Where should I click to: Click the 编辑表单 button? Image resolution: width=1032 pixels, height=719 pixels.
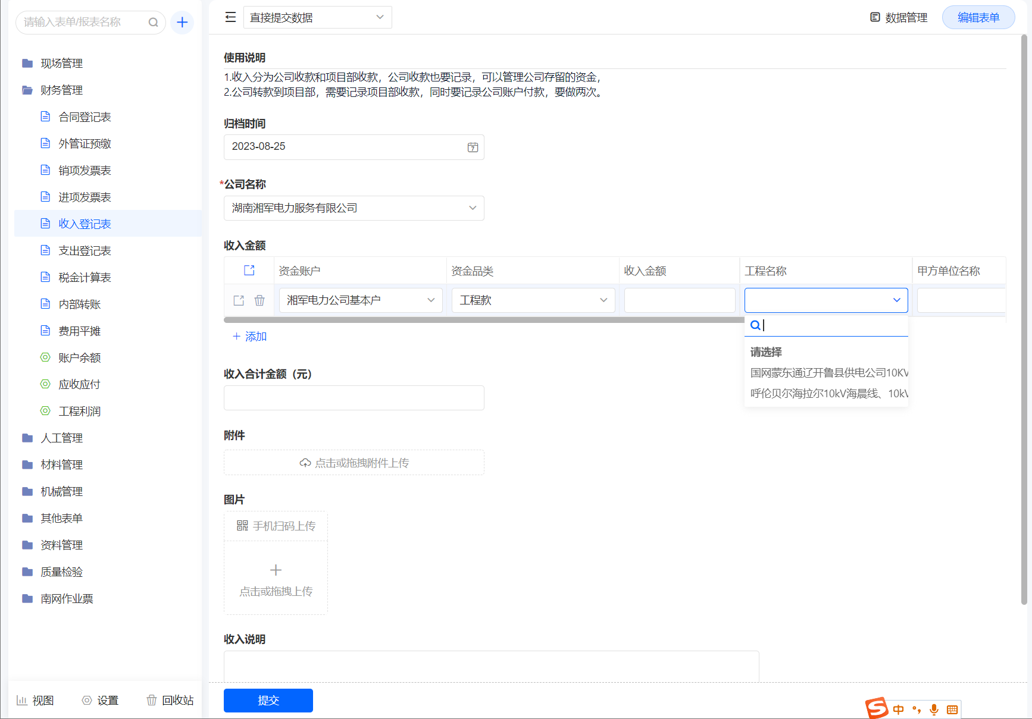978,17
